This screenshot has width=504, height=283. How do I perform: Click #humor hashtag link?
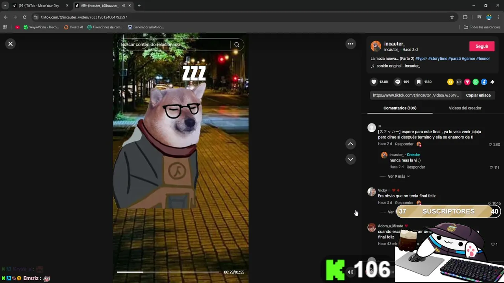(483, 59)
